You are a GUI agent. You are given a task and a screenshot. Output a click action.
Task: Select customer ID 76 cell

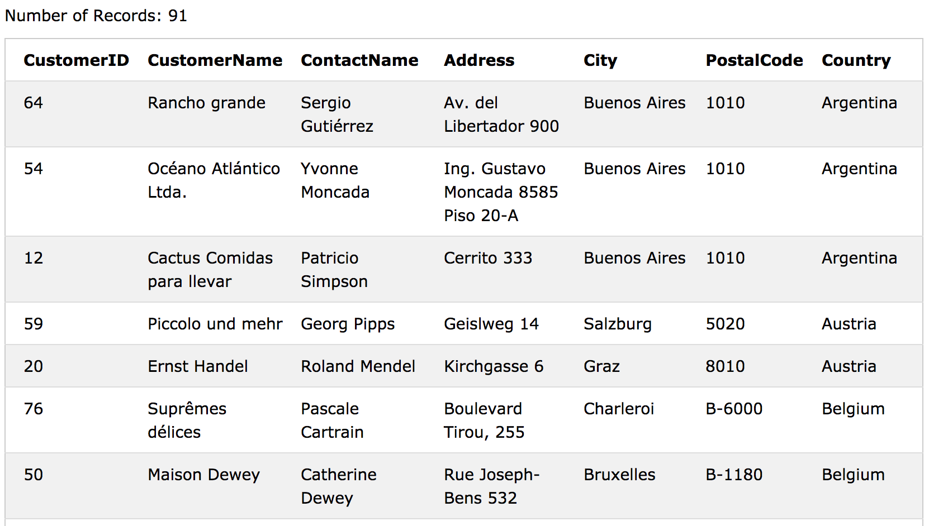point(34,409)
